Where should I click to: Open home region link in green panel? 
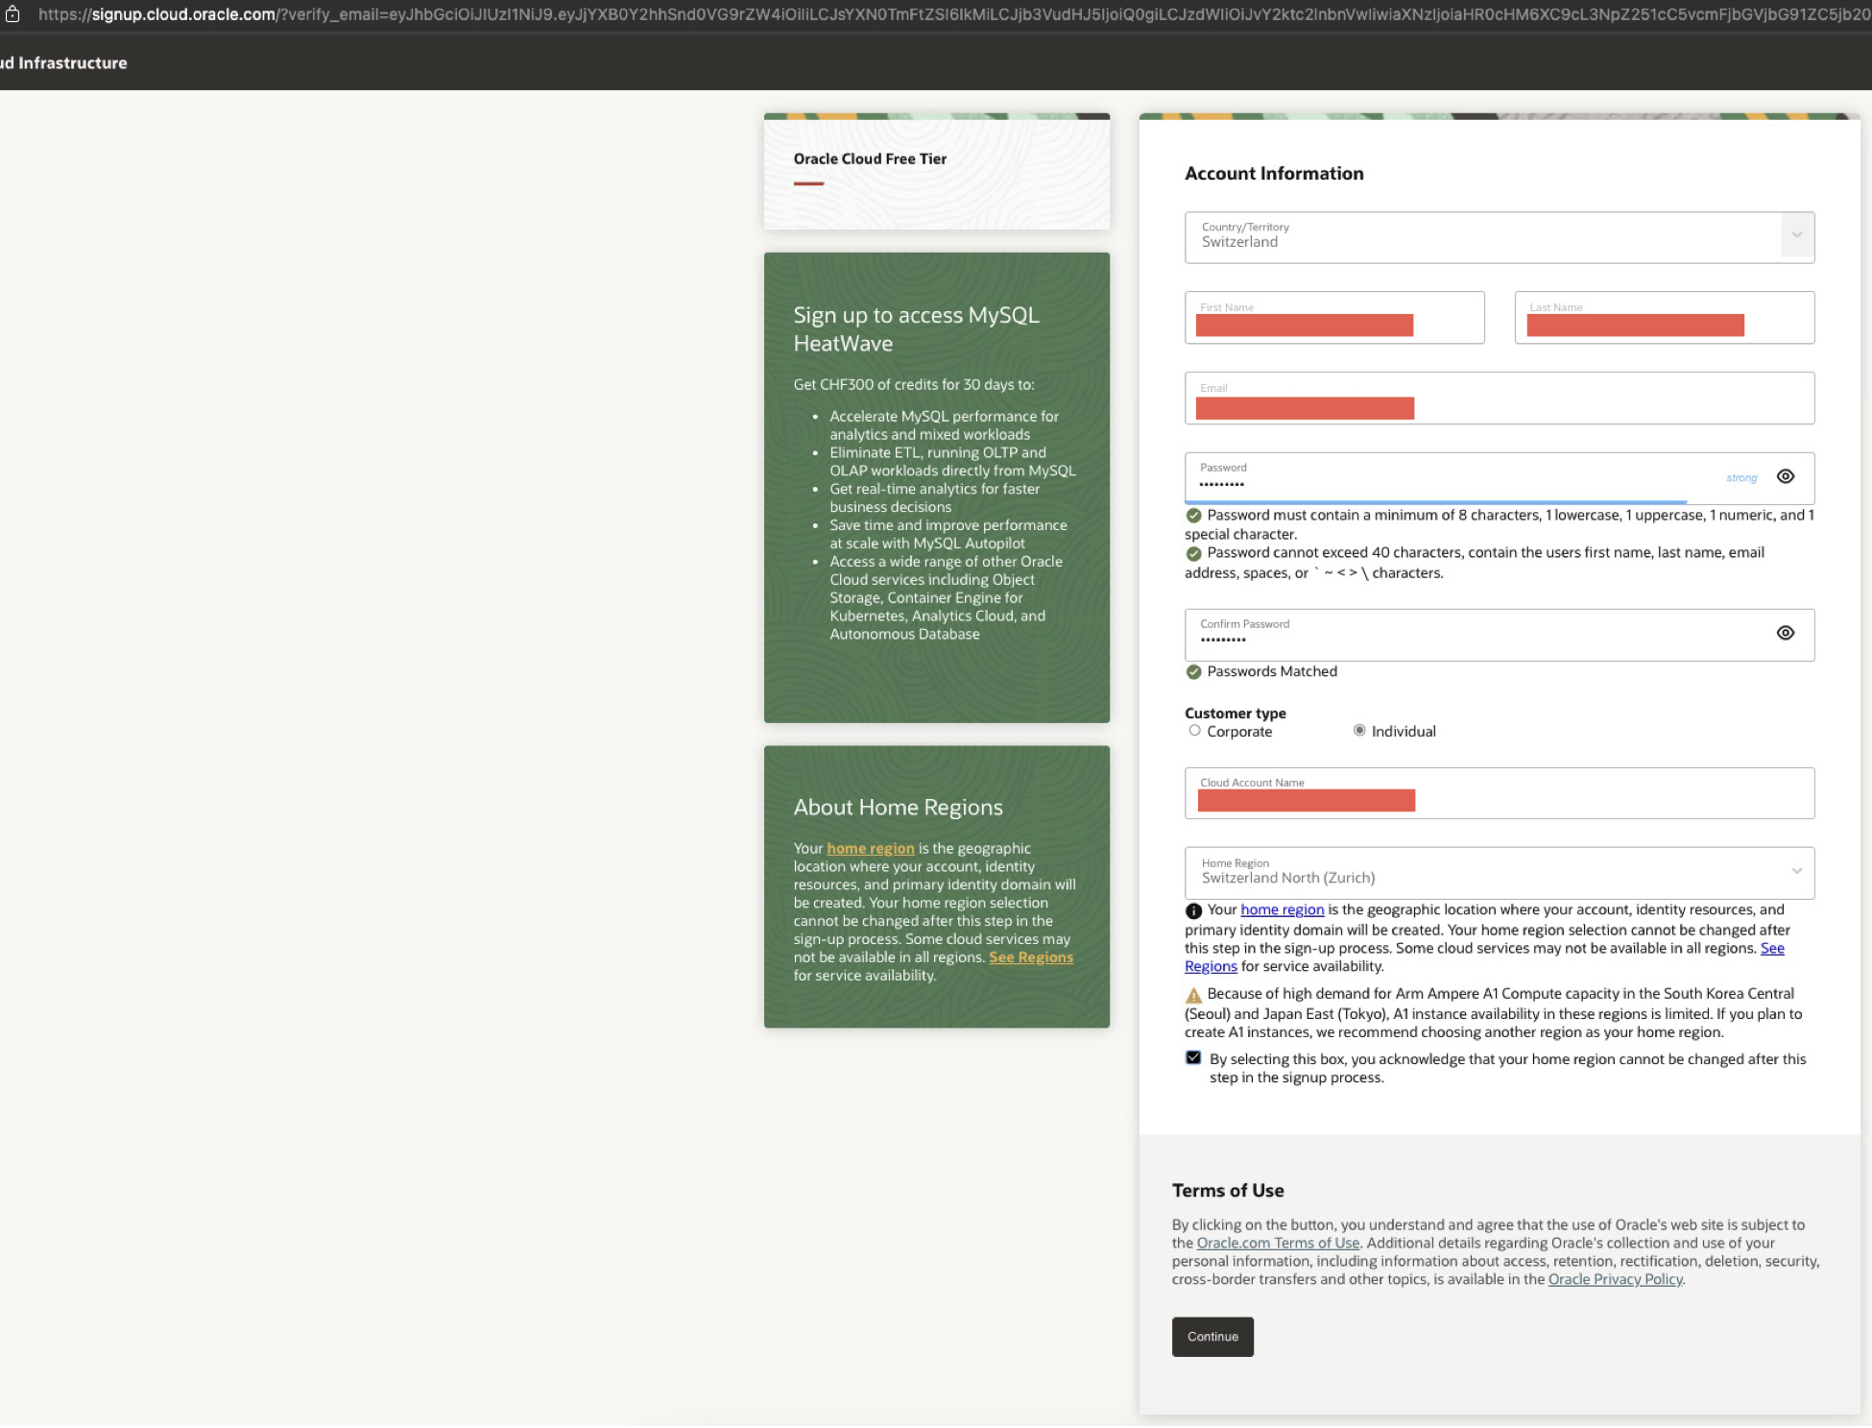pyautogui.click(x=871, y=848)
